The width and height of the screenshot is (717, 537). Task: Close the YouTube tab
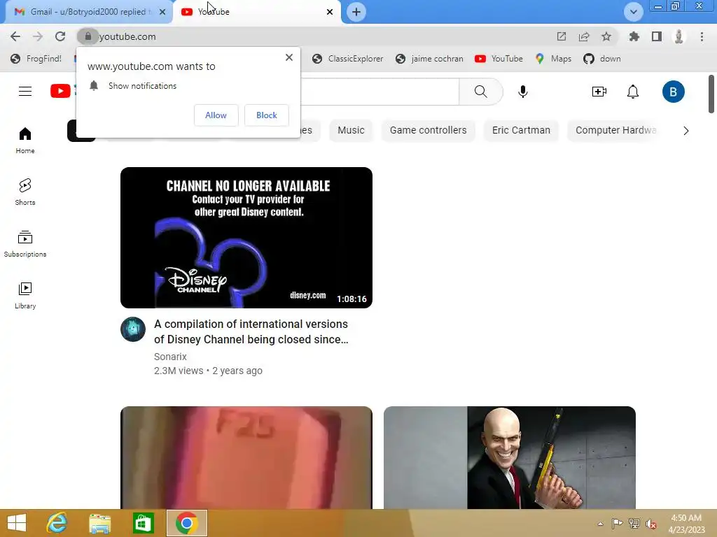(330, 12)
